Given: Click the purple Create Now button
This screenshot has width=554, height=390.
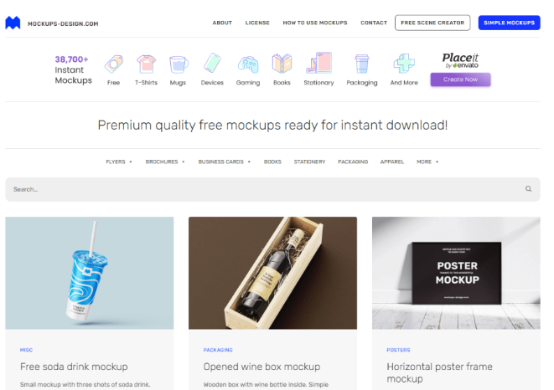Looking at the screenshot, I should pos(460,80).
